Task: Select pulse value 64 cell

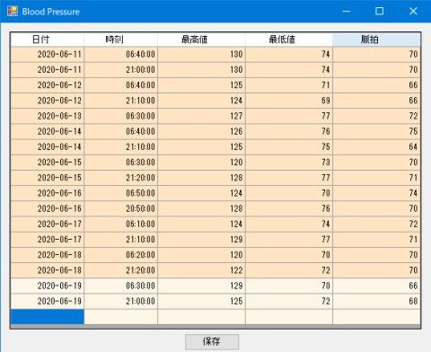Action: [x=376, y=146]
